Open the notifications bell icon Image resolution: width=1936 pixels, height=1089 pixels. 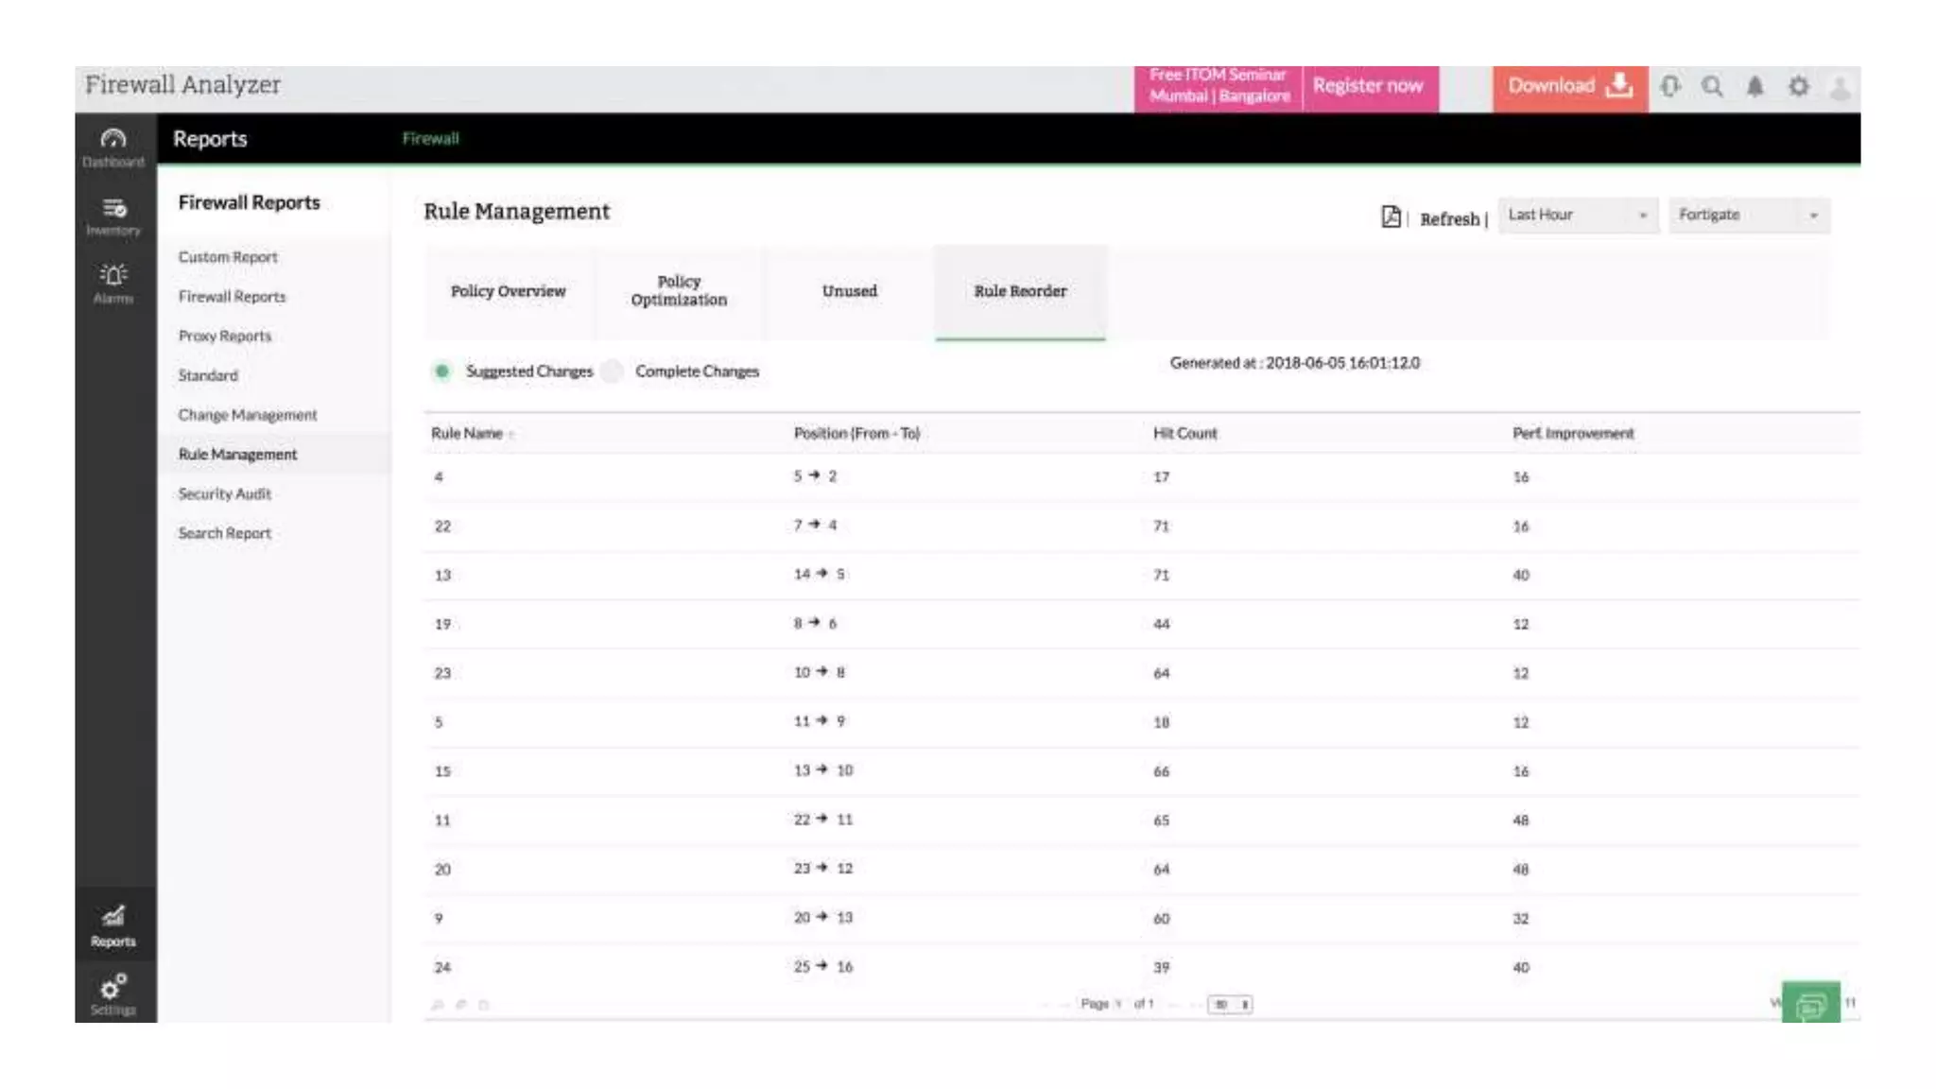(x=1754, y=87)
